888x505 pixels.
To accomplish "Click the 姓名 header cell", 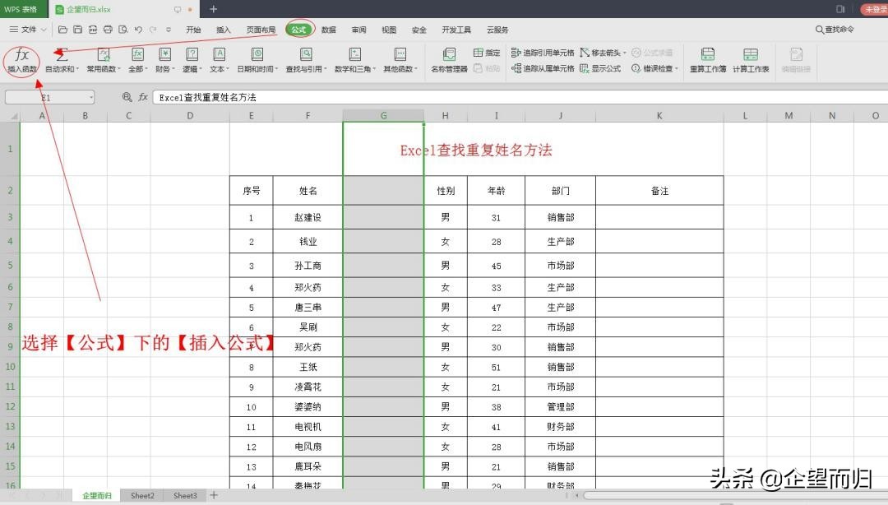I will click(x=308, y=191).
